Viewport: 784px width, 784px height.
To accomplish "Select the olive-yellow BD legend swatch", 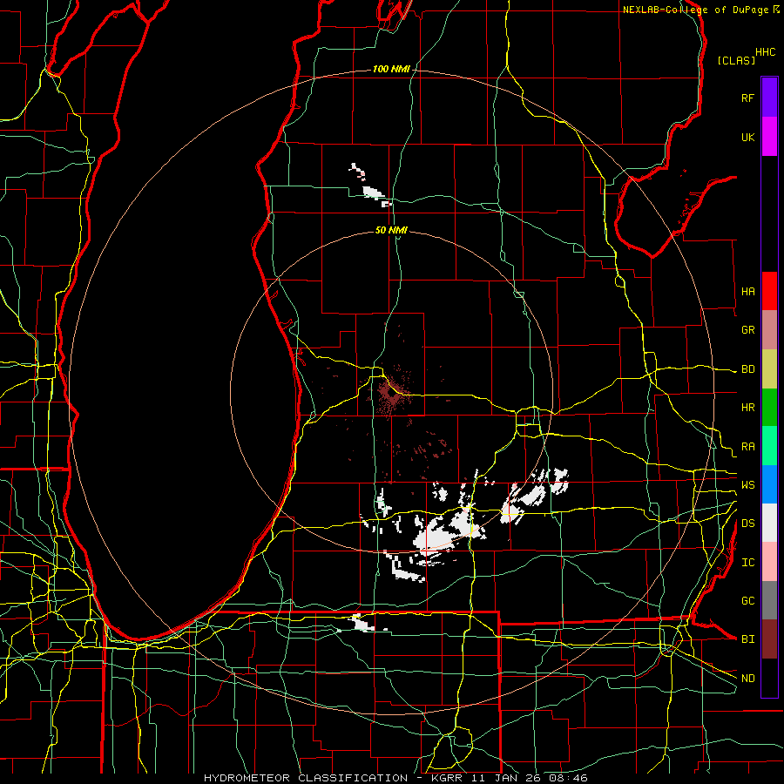I will point(769,369).
